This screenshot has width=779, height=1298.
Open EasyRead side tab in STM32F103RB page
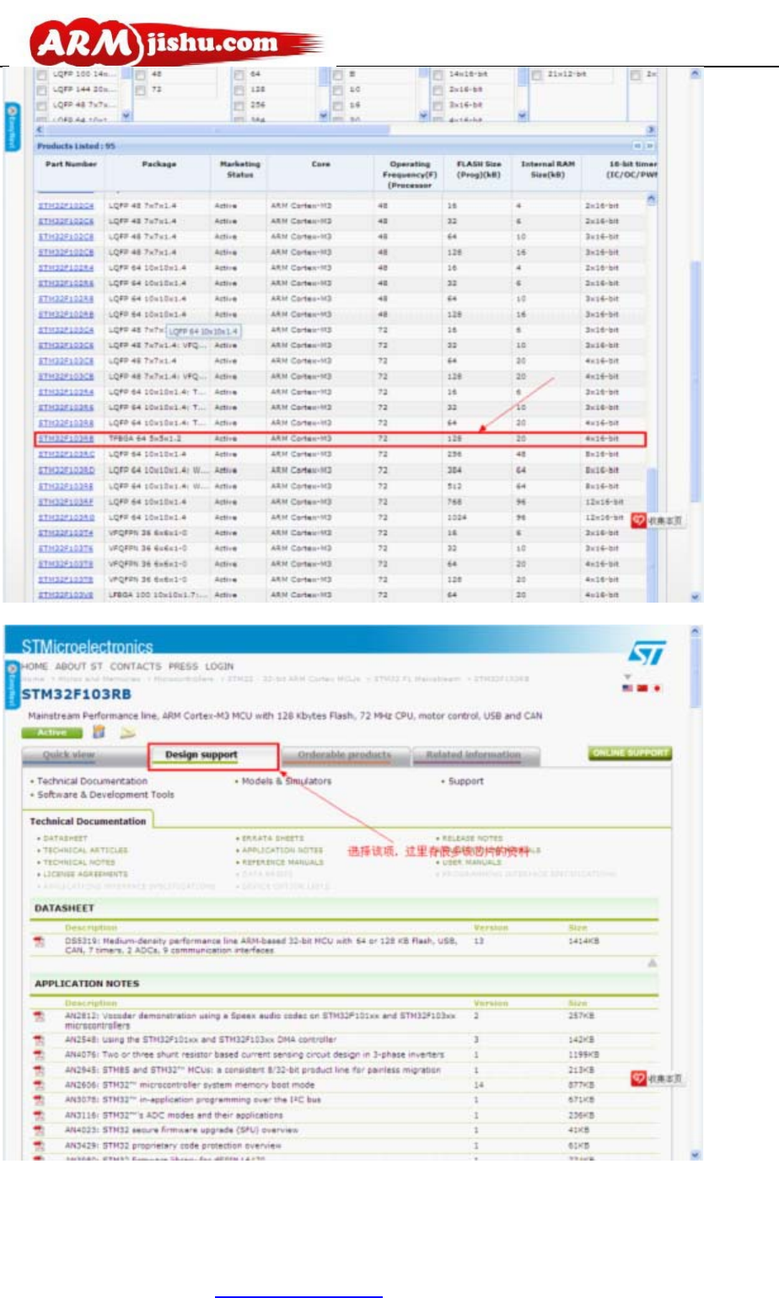pyautogui.click(x=12, y=684)
